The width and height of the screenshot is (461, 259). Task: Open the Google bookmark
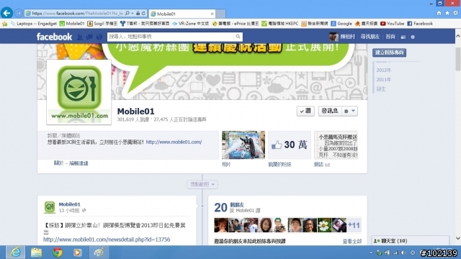341,24
